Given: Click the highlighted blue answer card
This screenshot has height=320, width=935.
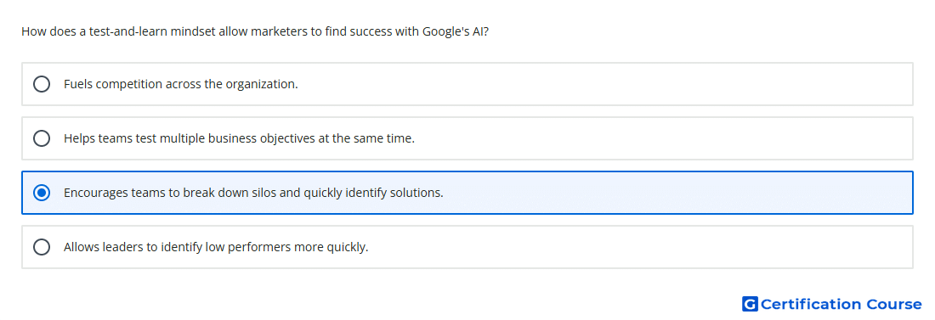Looking at the screenshot, I should tap(467, 193).
